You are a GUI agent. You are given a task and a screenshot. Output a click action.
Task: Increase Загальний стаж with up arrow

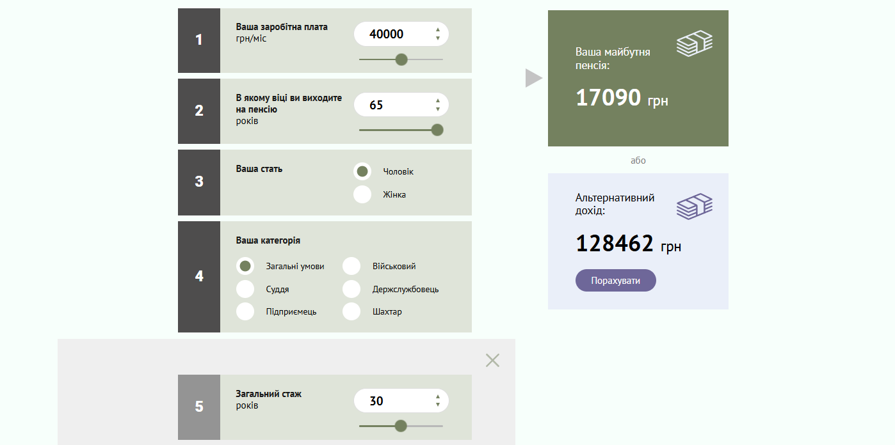(x=438, y=396)
